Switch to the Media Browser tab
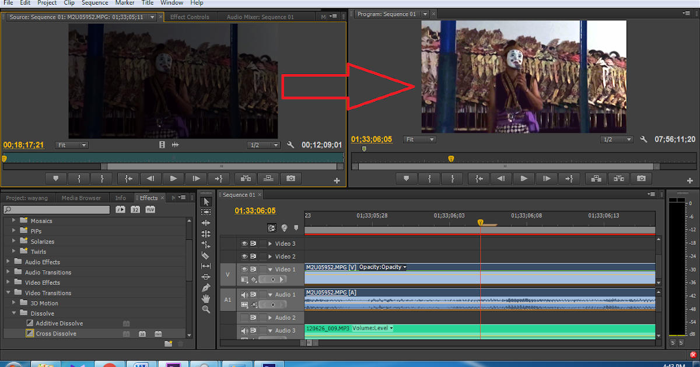This screenshot has width=700, height=367. point(82,197)
